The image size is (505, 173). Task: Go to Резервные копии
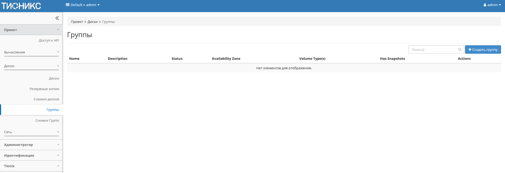(x=44, y=89)
